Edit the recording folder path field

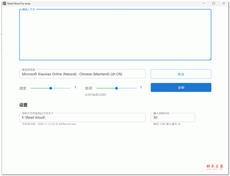tap(82, 117)
